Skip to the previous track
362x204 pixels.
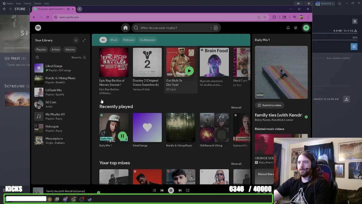162,190
